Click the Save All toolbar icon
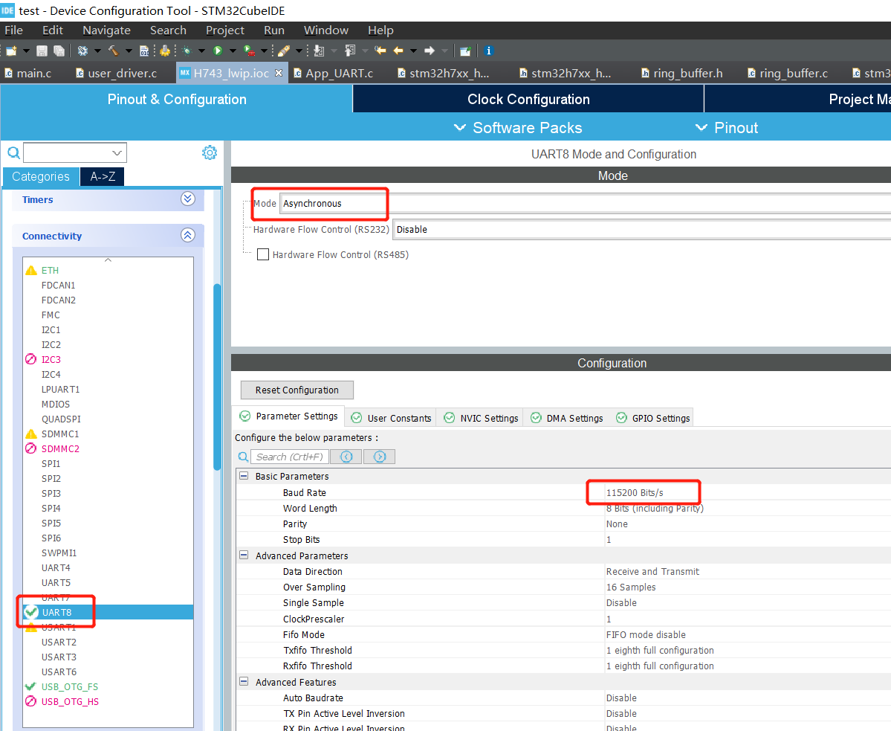The image size is (891, 731). (59, 51)
